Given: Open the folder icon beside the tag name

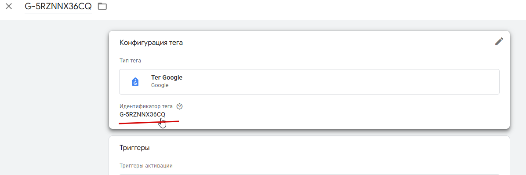Looking at the screenshot, I should (102, 6).
